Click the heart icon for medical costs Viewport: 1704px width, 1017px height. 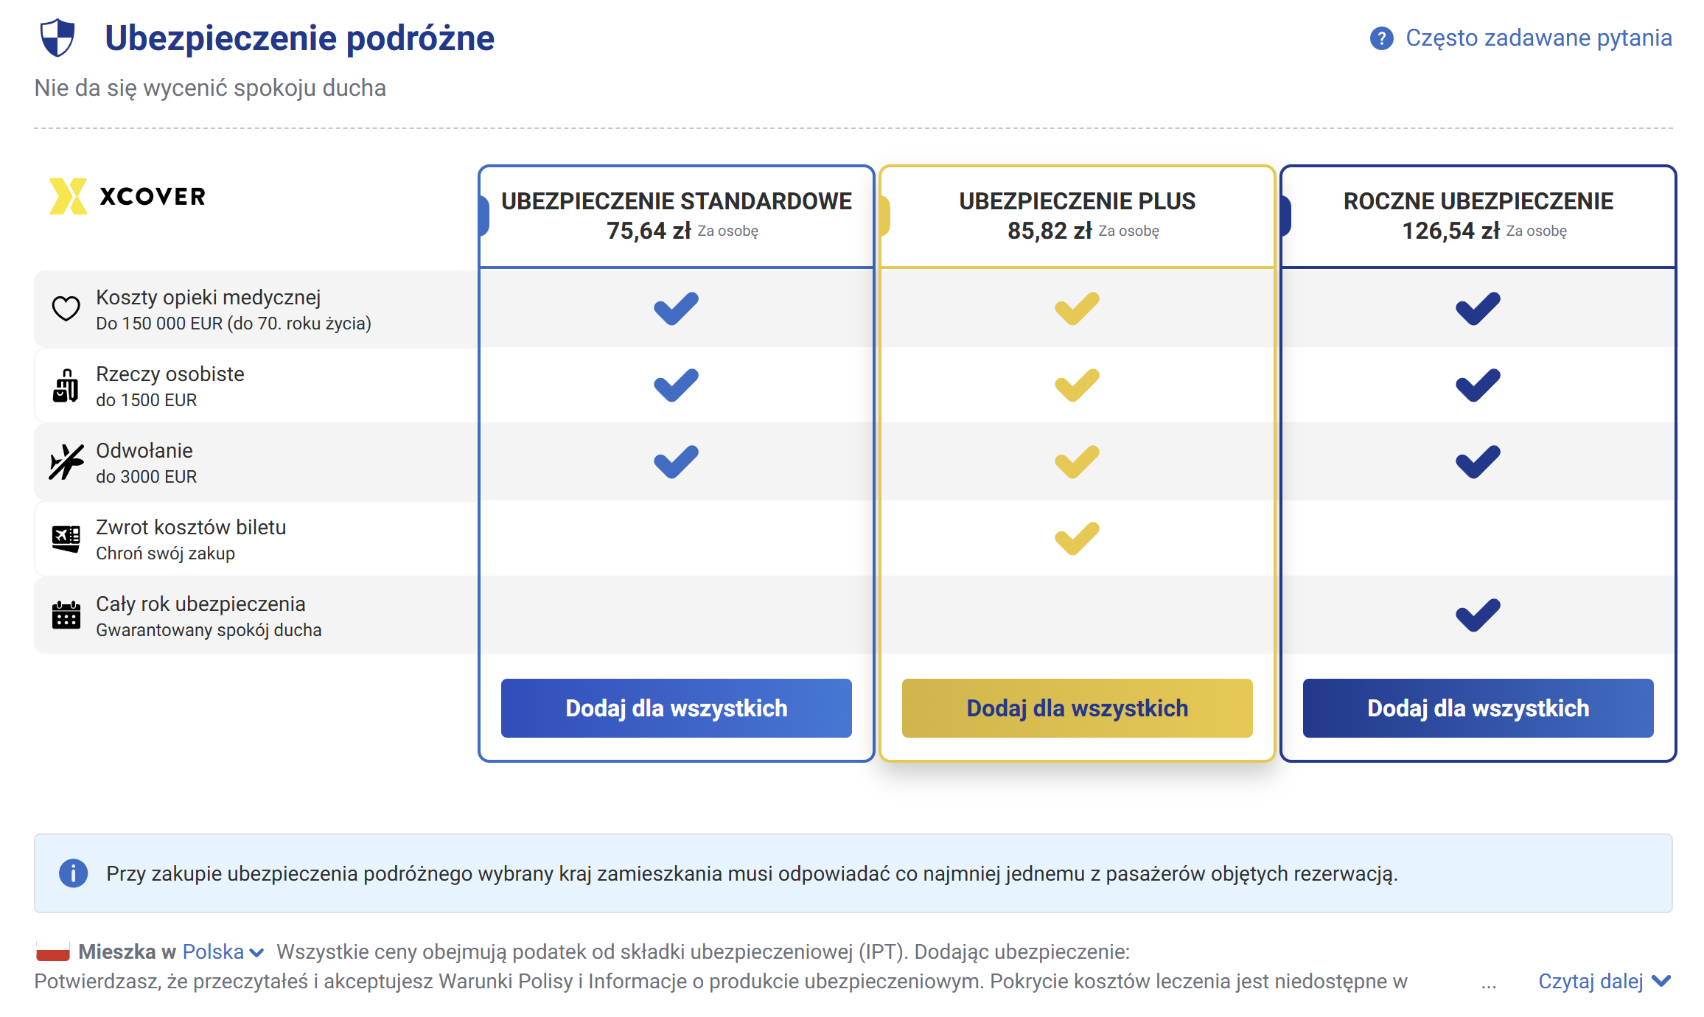click(66, 309)
